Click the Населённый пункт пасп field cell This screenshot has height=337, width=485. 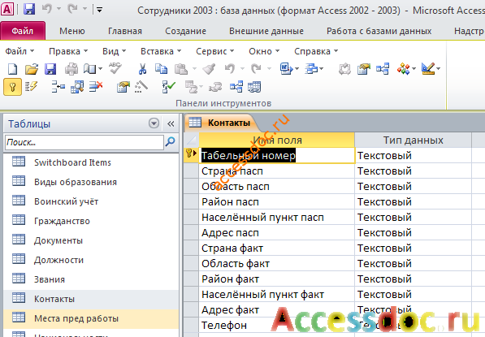pyautogui.click(x=277, y=218)
